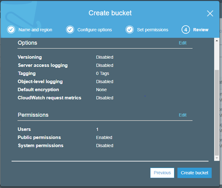Edit the Options section
Viewport: 222px width, 188px height.
(182, 43)
